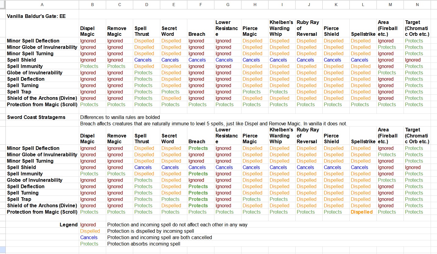This screenshot has width=437, height=254.
Task: Click the select-all corner of the sheet
Action: click(x=3, y=5)
